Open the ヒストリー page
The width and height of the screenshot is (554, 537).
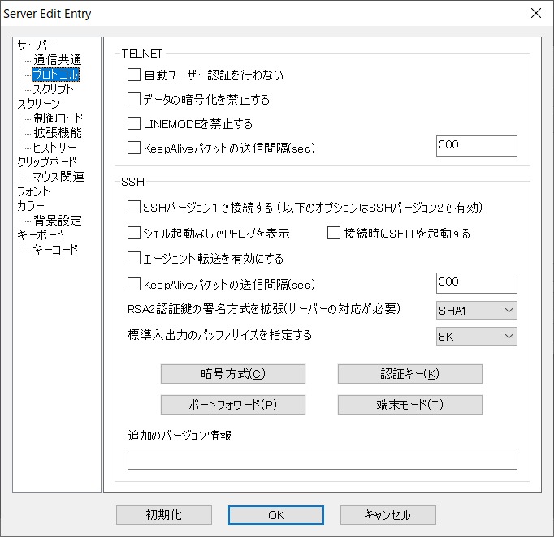point(54,148)
